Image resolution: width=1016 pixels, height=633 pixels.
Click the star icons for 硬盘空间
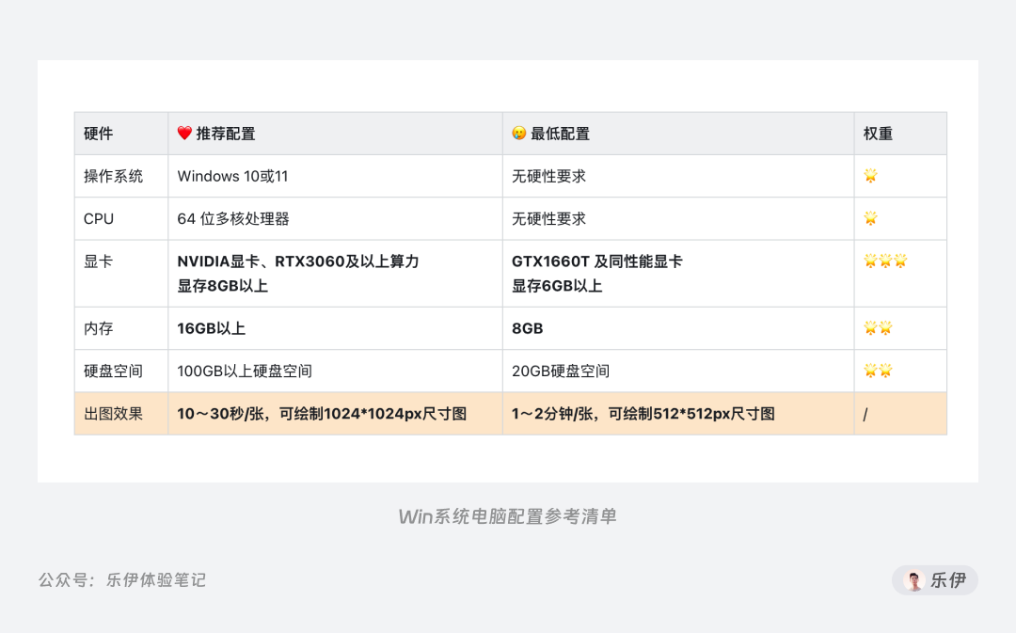click(878, 371)
